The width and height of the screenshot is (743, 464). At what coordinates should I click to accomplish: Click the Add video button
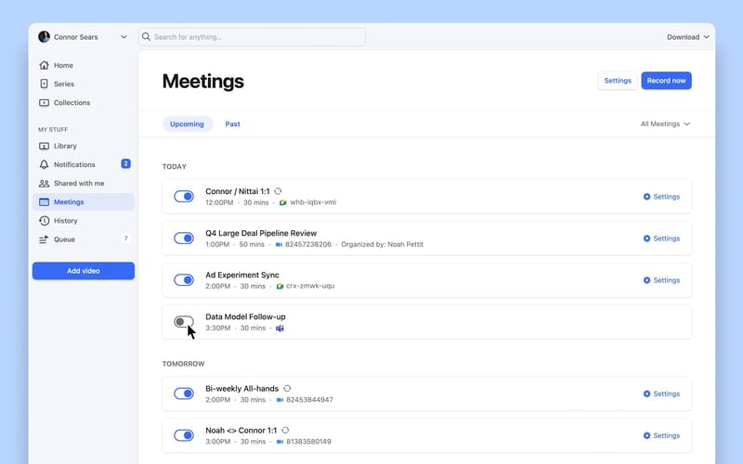tap(84, 271)
